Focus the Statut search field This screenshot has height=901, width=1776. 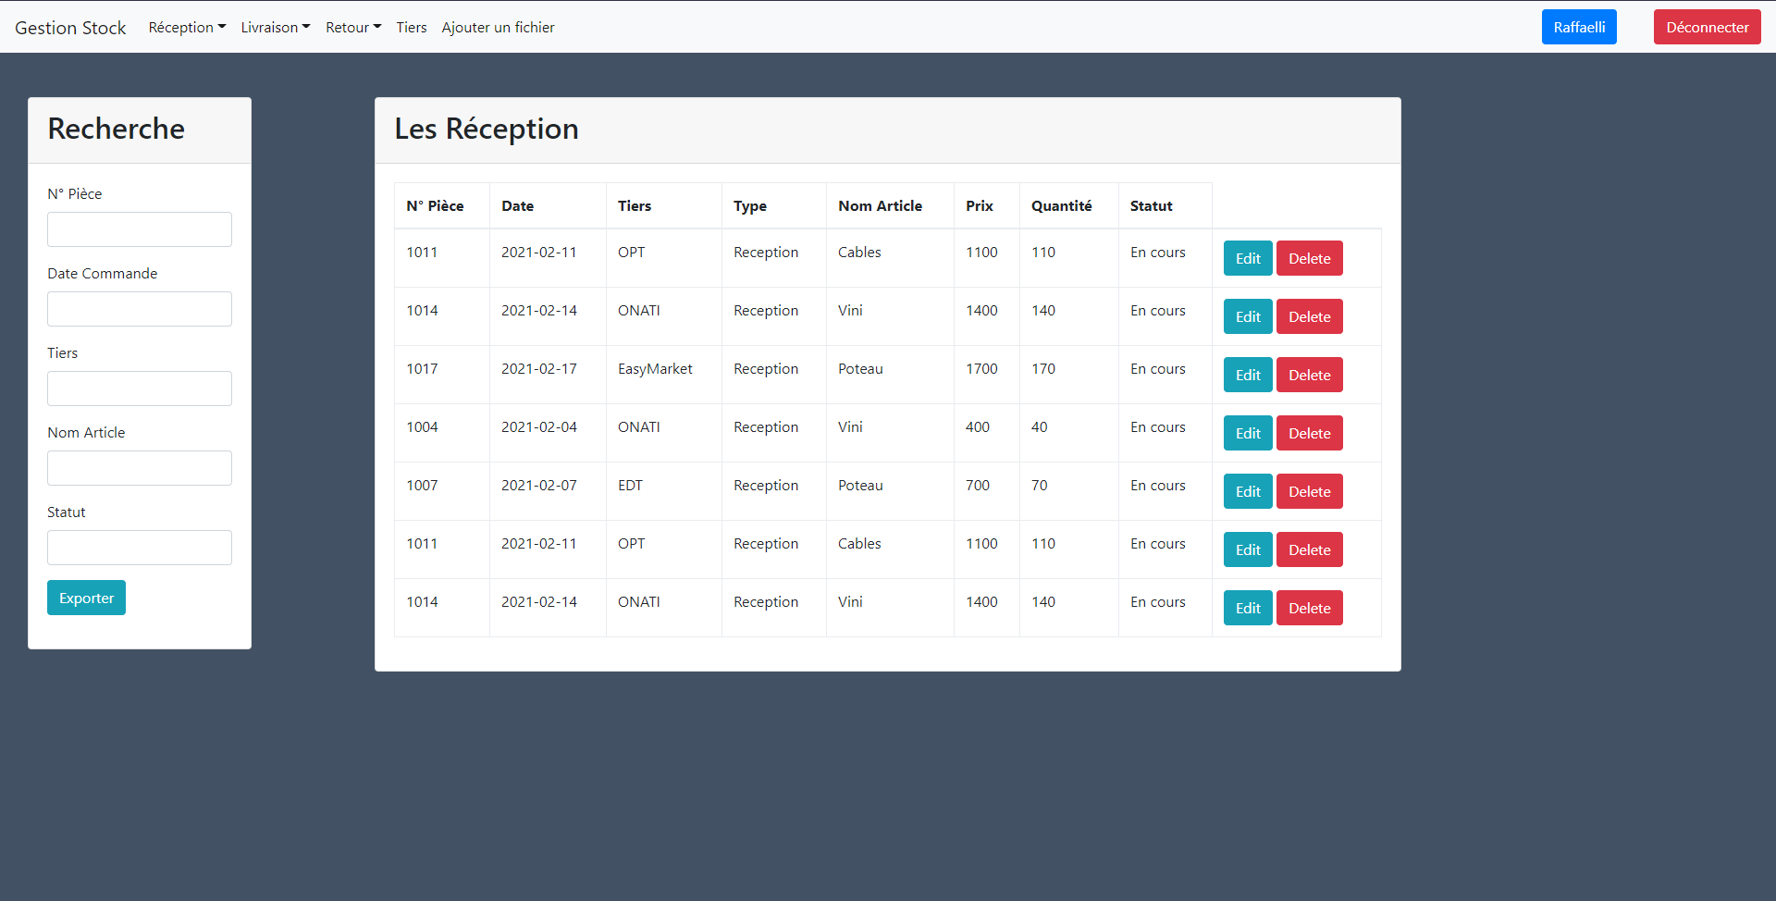[140, 548]
